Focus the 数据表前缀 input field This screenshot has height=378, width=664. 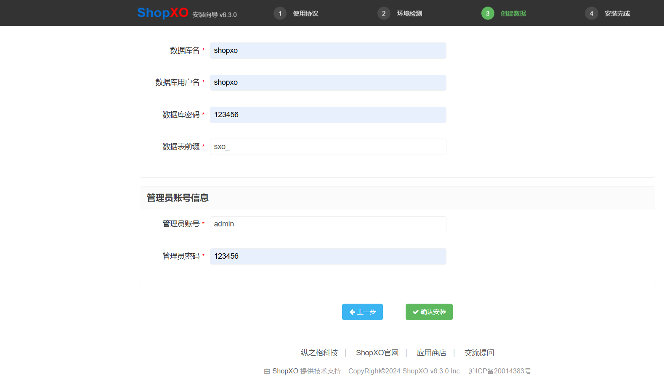point(328,147)
